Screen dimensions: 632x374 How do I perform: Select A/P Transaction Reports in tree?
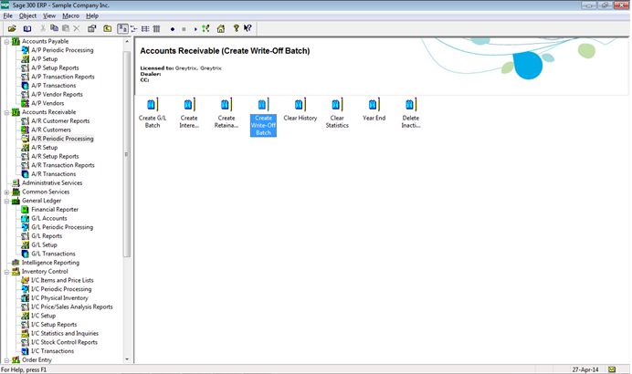pos(63,77)
